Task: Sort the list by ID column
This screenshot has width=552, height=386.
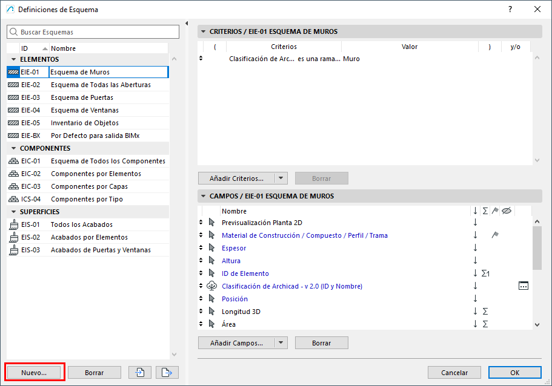Action: [34, 48]
